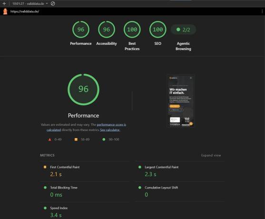Open the https://validdata.de/ URL link

point(25,11)
